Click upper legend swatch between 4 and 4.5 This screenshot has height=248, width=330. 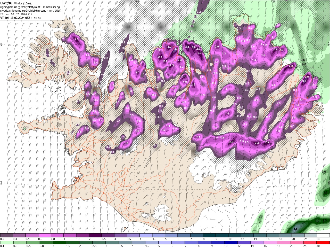point(145,235)
